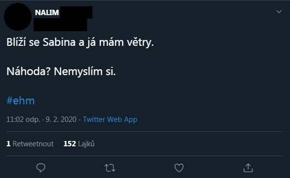
Task: Select the "Náhoda? Nemyslím si." line
Action: tap(61, 71)
